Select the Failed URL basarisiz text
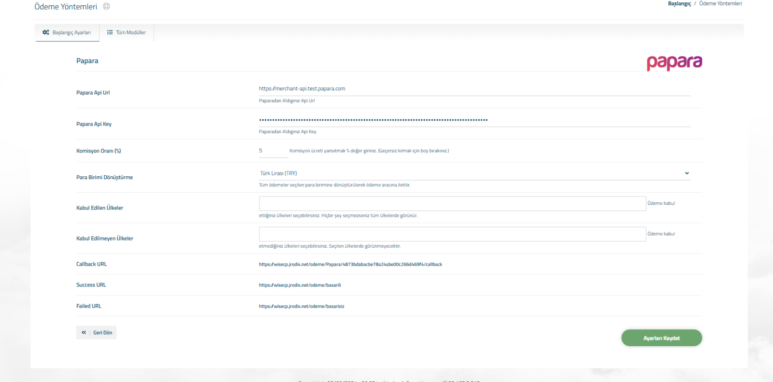Image resolution: width=773 pixels, height=382 pixels. point(301,306)
